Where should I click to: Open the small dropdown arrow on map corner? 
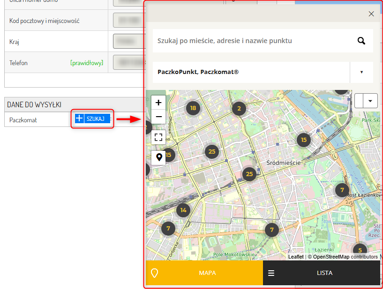(371, 101)
